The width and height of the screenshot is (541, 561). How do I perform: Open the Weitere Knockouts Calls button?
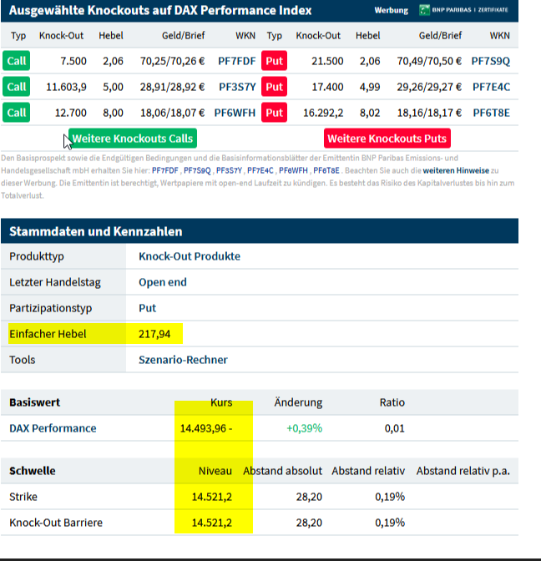pyautogui.click(x=132, y=139)
